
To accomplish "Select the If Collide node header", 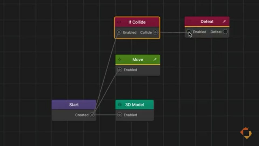I will 137,22.
